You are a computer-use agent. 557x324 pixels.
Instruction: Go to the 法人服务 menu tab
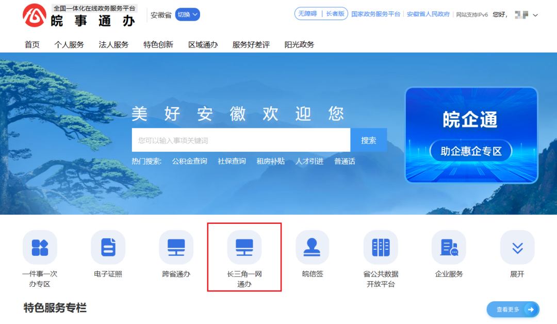[113, 44]
